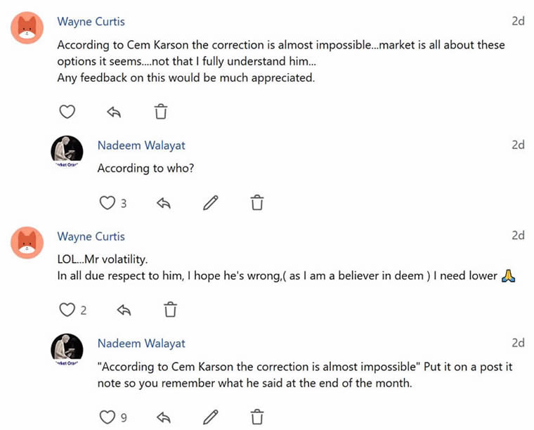The width and height of the screenshot is (534, 430).
Task: Like Nadeem's "According to who?" reply
Action: click(107, 203)
